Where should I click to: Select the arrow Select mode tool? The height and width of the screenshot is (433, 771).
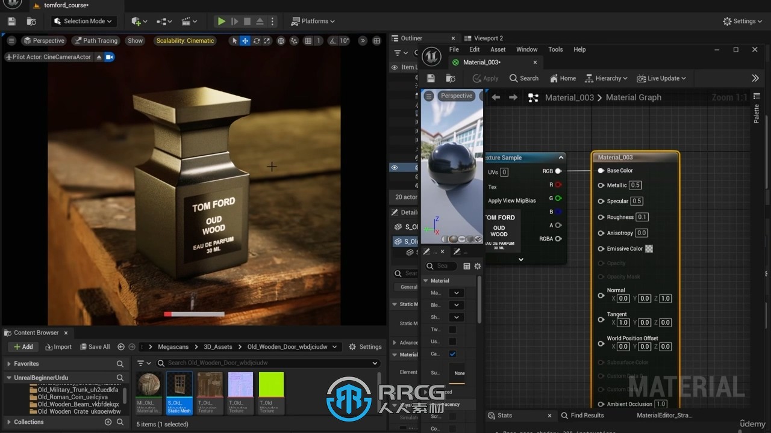tap(234, 41)
